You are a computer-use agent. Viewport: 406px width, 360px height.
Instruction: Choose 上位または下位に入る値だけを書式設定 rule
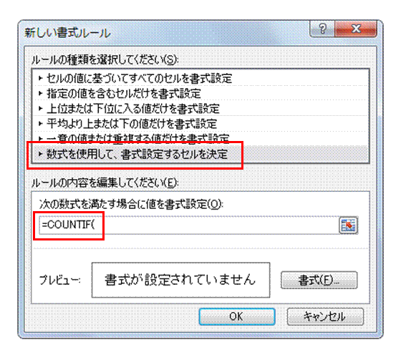200,109
